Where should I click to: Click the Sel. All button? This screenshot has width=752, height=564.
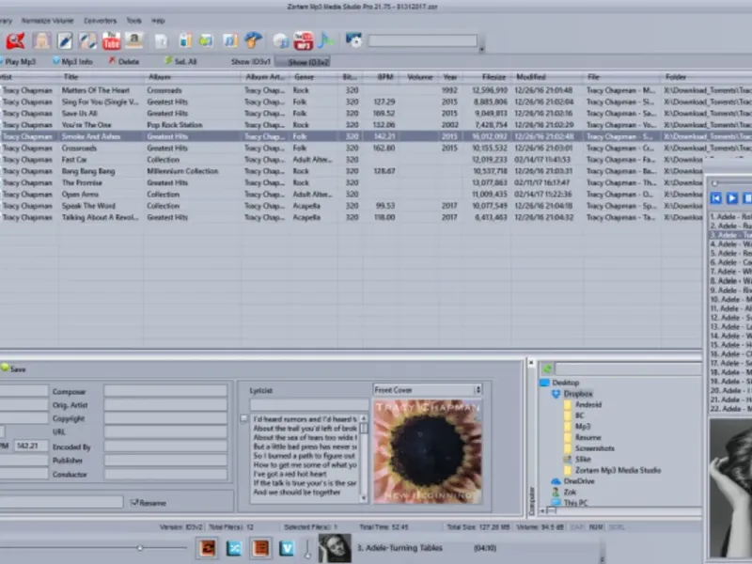click(180, 61)
